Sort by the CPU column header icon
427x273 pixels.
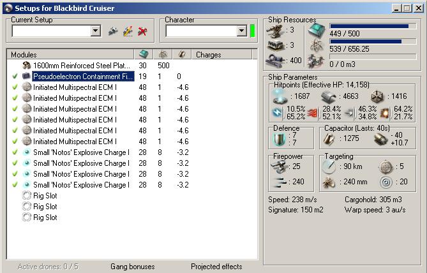(144, 54)
